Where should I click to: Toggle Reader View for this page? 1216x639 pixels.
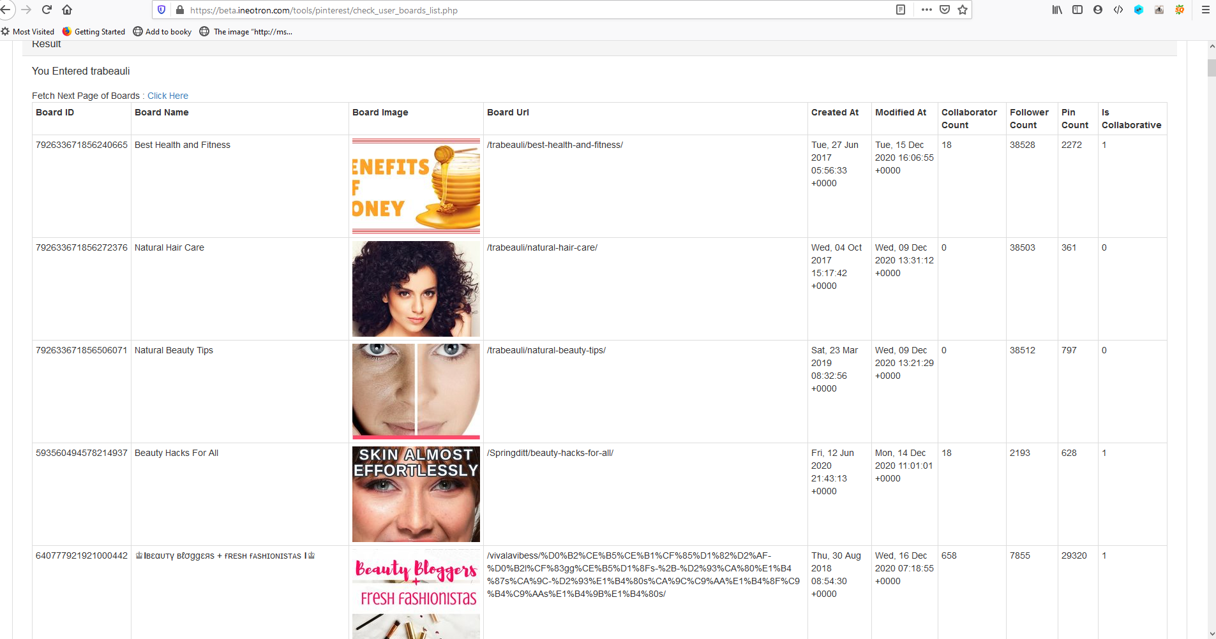(901, 10)
